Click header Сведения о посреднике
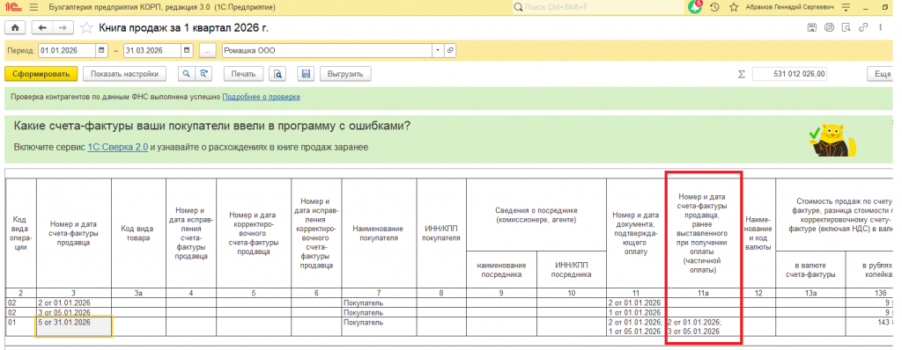Viewport: 902px width, 350px height. coord(536,215)
